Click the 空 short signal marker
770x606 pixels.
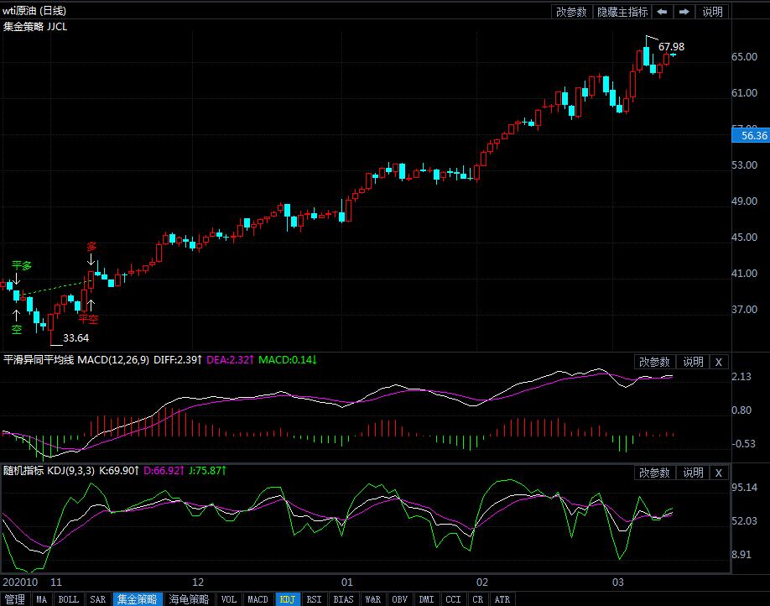(16, 329)
